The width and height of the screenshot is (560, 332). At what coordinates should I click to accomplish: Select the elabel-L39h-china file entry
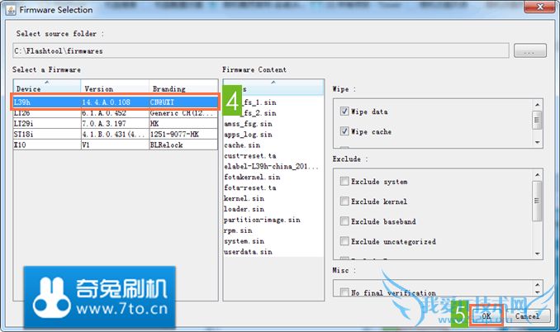271,167
